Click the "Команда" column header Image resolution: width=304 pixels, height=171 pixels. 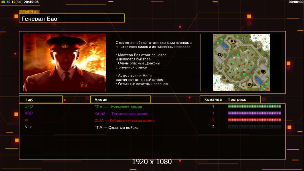pos(213,99)
